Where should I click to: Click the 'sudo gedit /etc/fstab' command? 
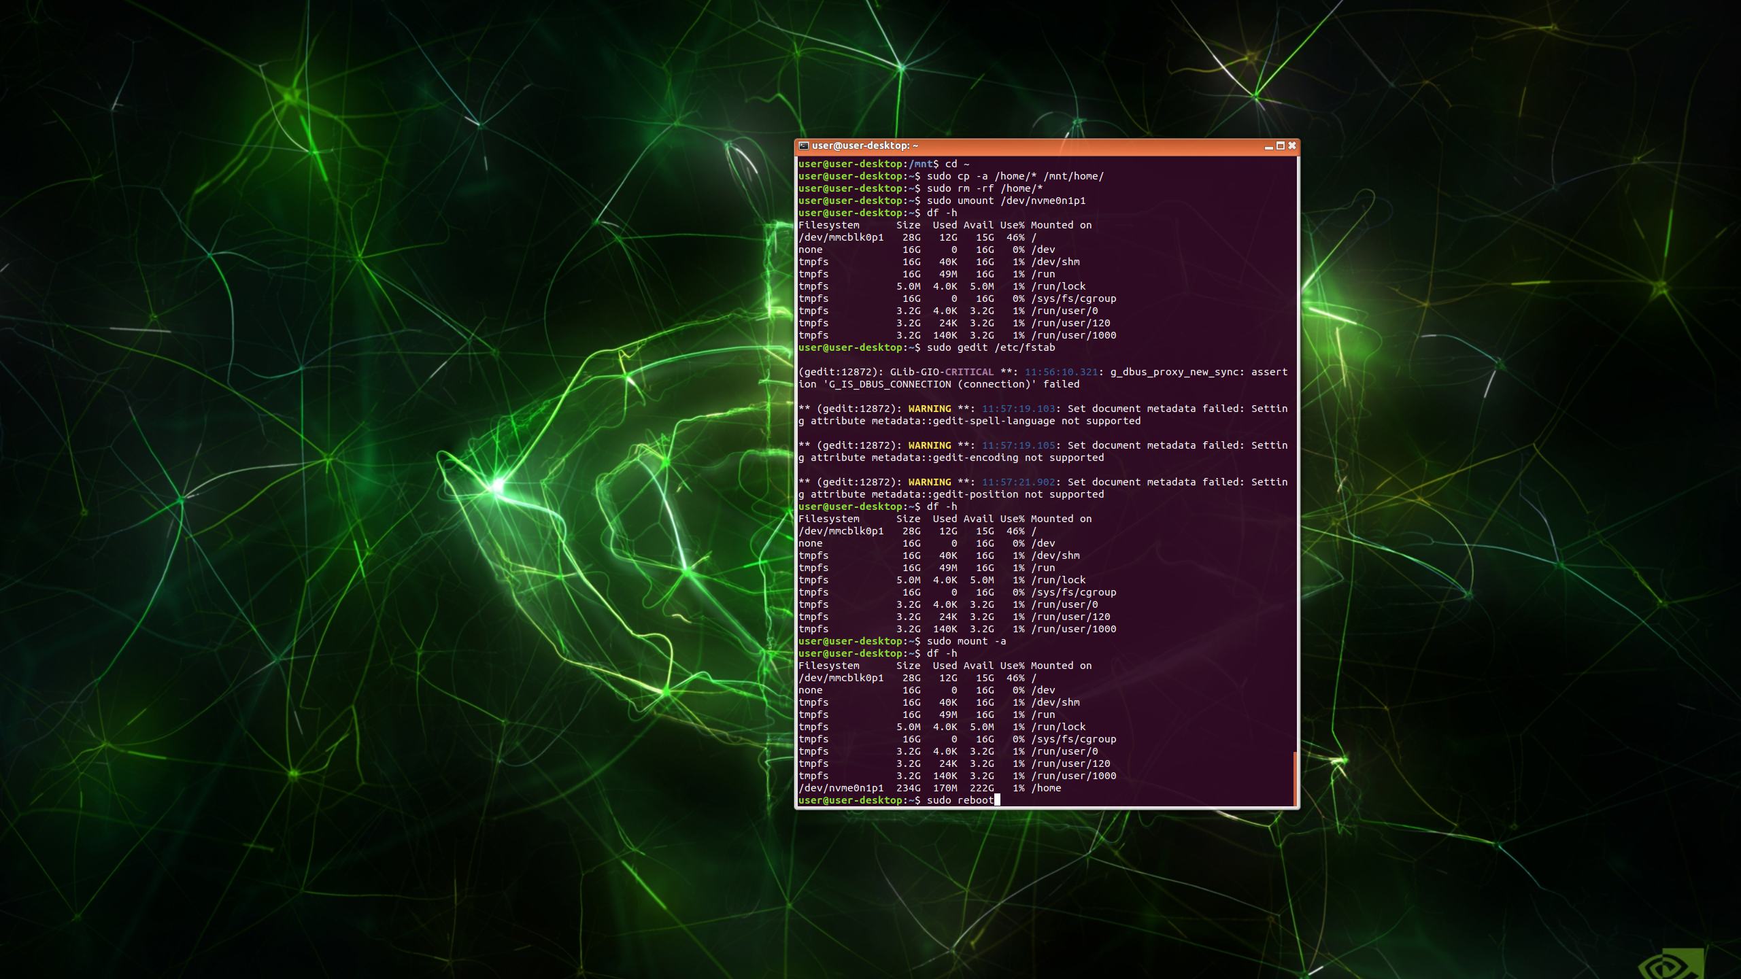coord(991,347)
